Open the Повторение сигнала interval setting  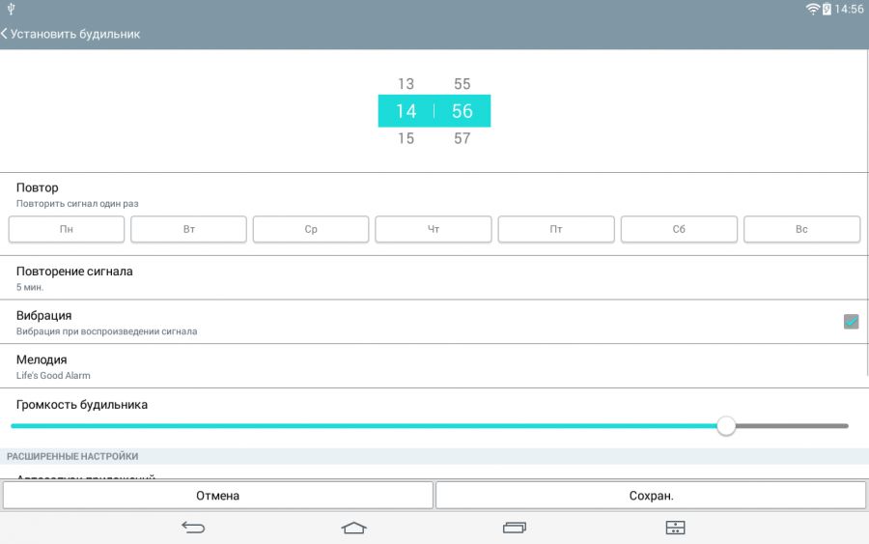tap(74, 277)
